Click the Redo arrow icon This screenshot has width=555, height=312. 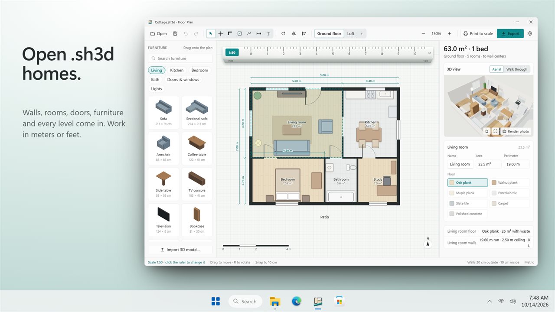point(196,33)
